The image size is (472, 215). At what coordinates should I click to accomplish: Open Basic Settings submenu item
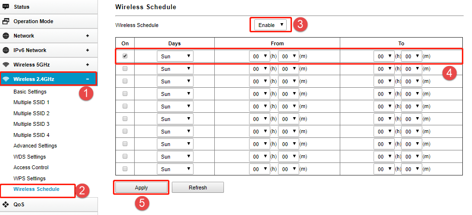point(30,92)
